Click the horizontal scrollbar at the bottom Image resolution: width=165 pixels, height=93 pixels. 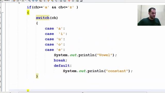coord(82,92)
